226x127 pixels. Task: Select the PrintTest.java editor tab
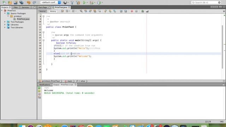click(x=61, y=7)
